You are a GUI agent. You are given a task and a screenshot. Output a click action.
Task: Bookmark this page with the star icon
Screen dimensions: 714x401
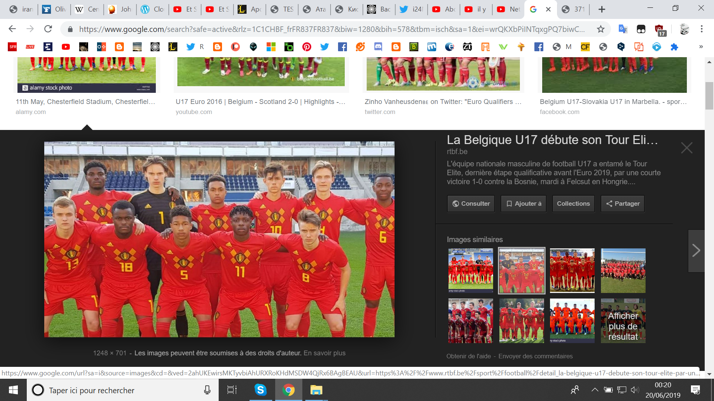(x=601, y=29)
